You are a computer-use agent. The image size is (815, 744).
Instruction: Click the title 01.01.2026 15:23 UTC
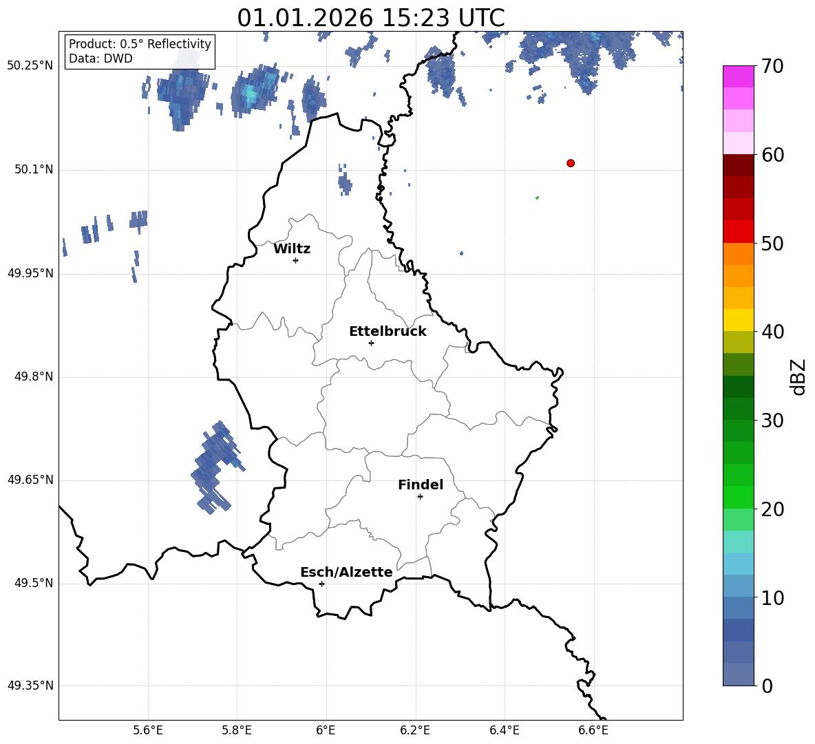point(371,18)
